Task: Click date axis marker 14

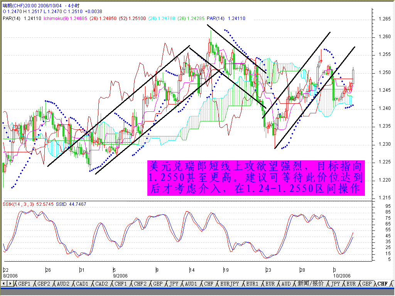Action: pos(192,270)
